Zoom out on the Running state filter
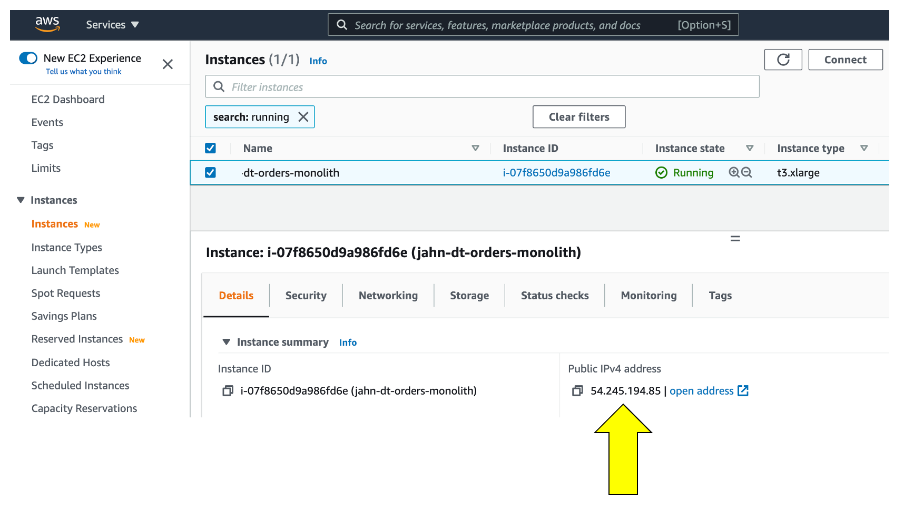Viewport: 904px width, 508px height. [x=746, y=172]
